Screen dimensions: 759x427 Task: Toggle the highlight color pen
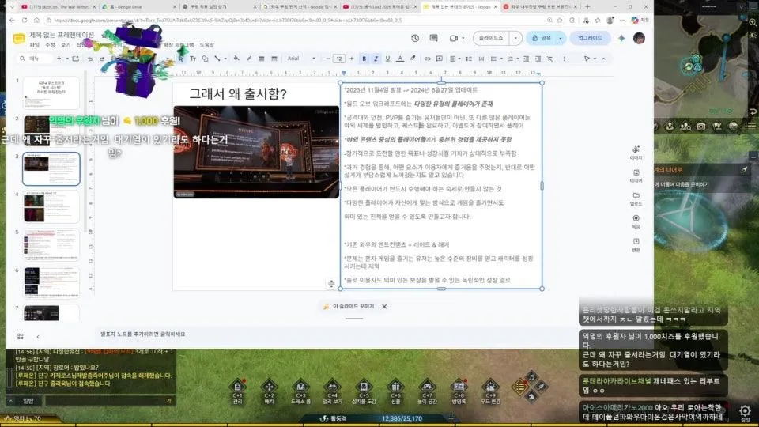tap(413, 59)
